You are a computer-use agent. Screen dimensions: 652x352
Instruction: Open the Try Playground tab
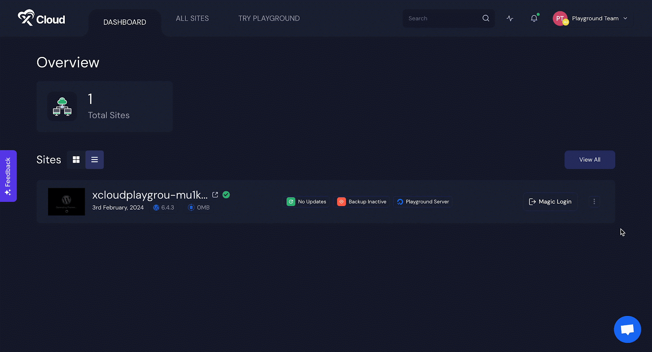click(269, 18)
